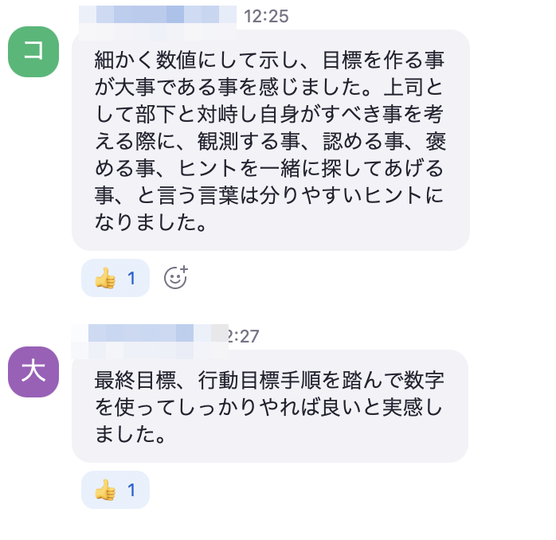Click the add reaction smiley icon
This screenshot has width=556, height=540.
(175, 277)
